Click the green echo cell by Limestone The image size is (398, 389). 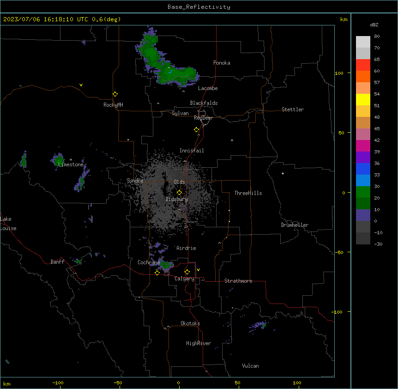point(59,160)
